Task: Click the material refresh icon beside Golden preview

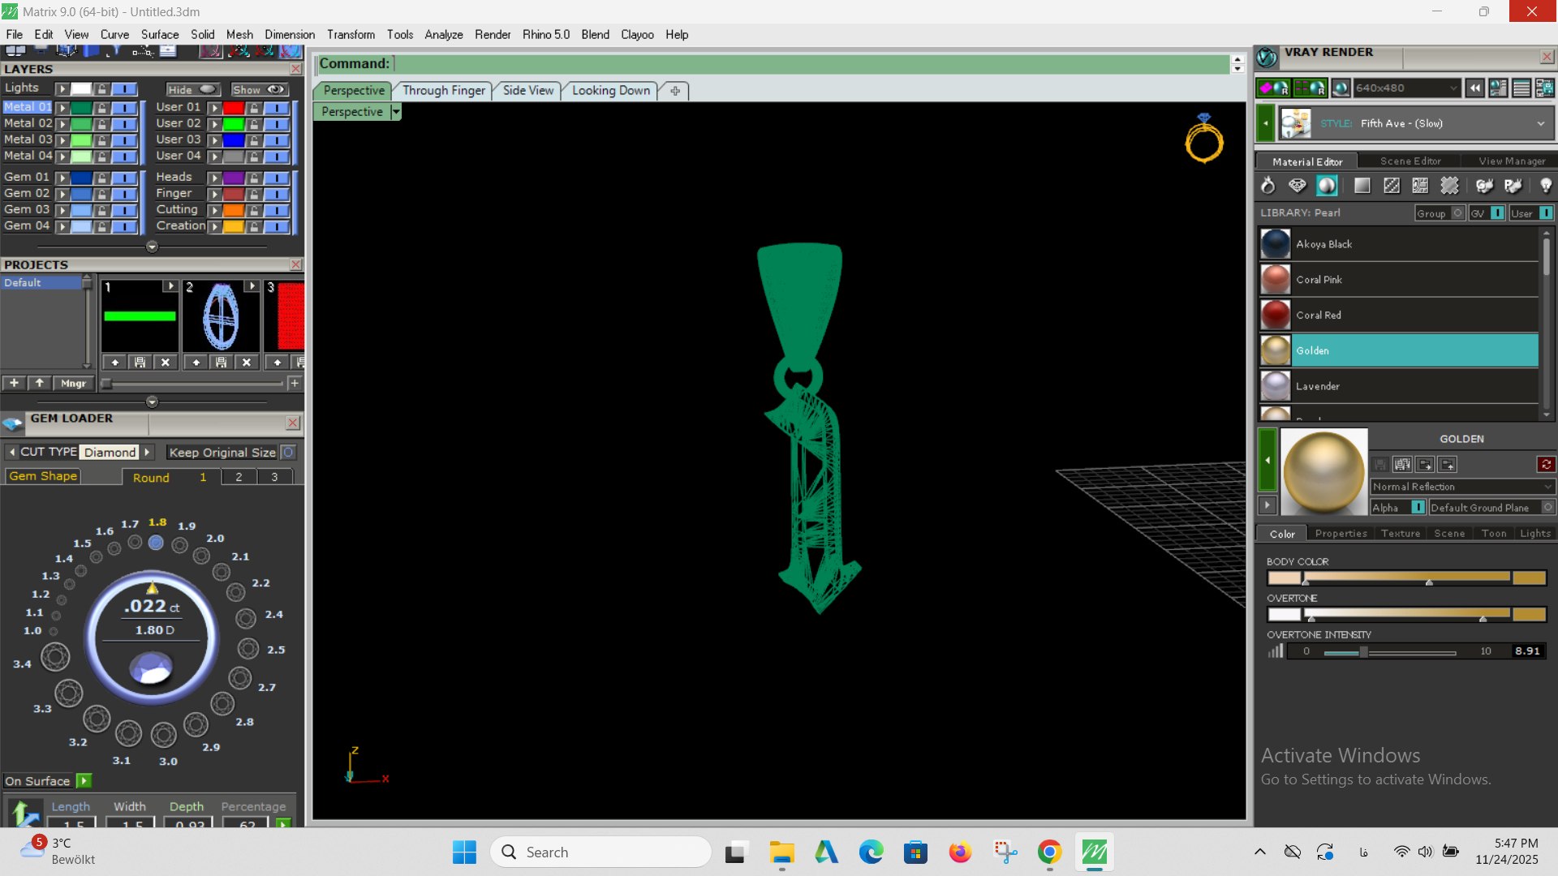Action: point(1546,464)
